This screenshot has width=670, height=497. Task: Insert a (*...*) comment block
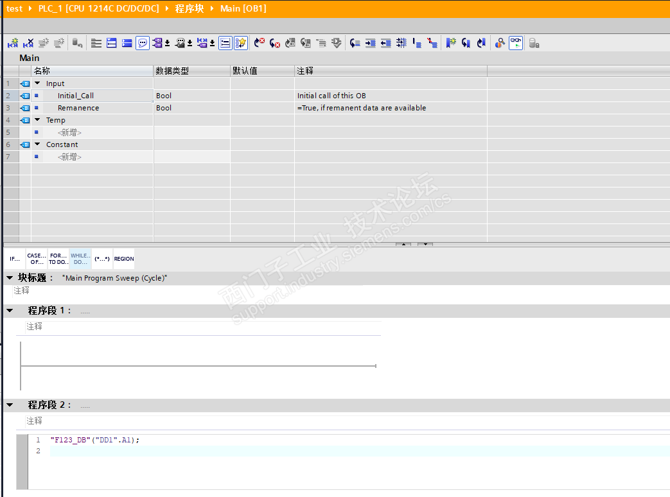102,259
